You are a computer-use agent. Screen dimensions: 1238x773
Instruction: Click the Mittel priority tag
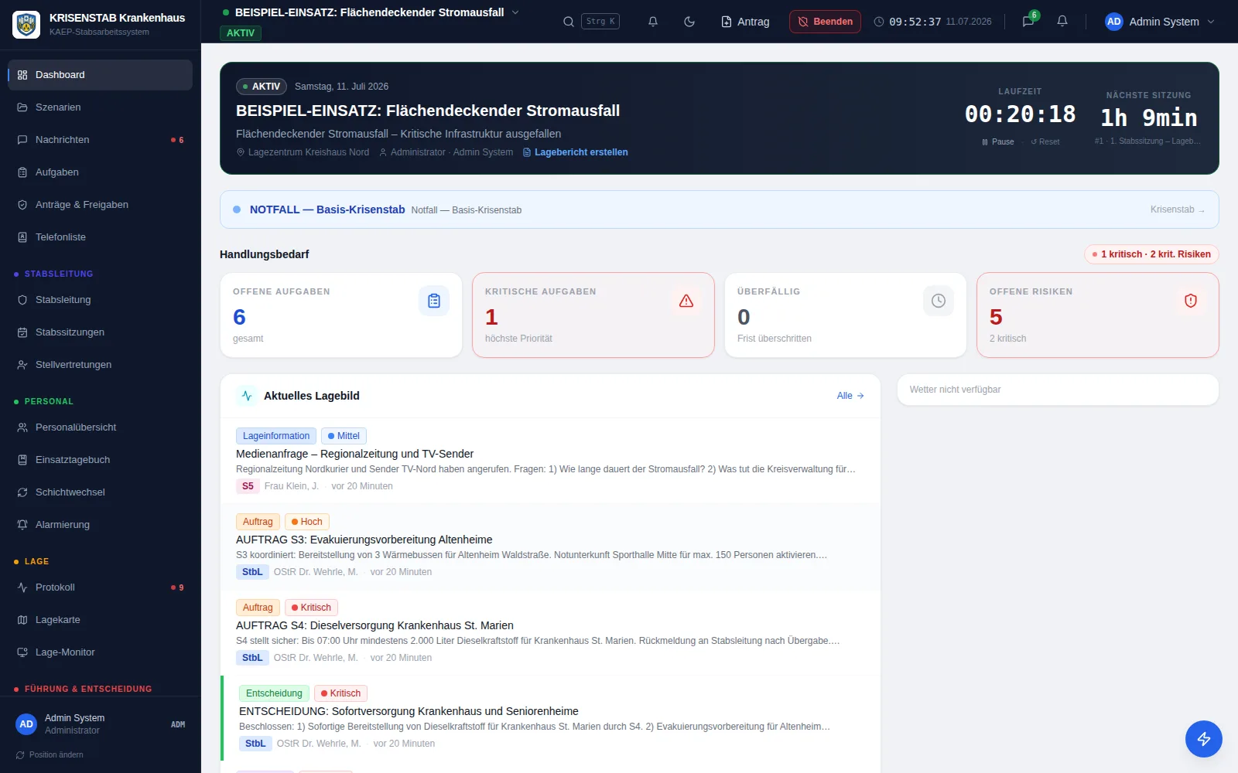(344, 436)
